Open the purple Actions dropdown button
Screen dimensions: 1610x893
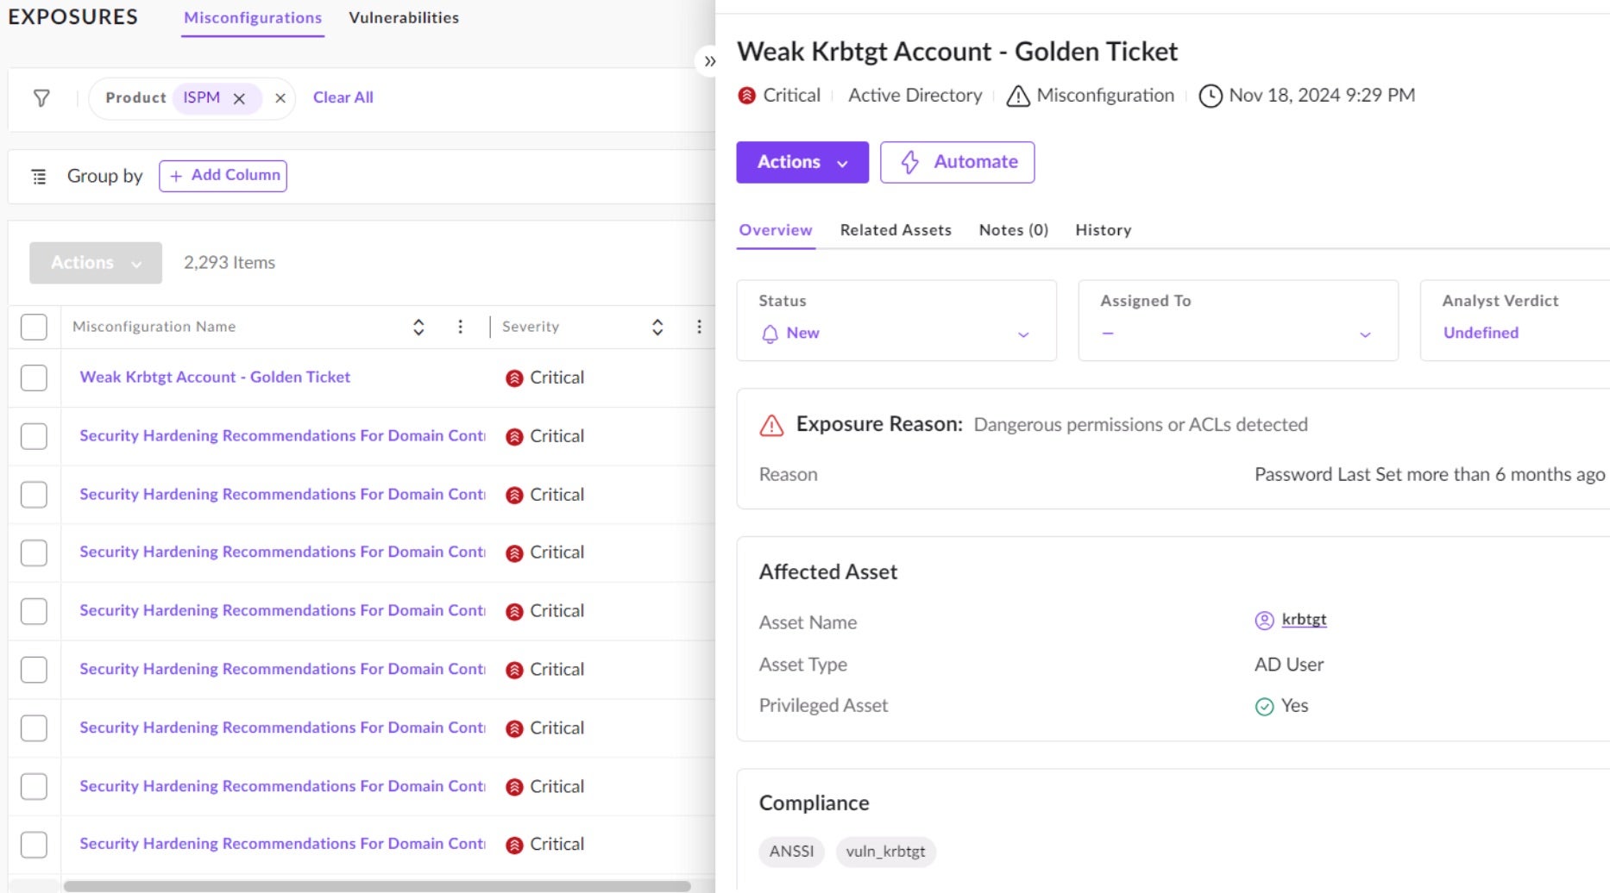802,162
